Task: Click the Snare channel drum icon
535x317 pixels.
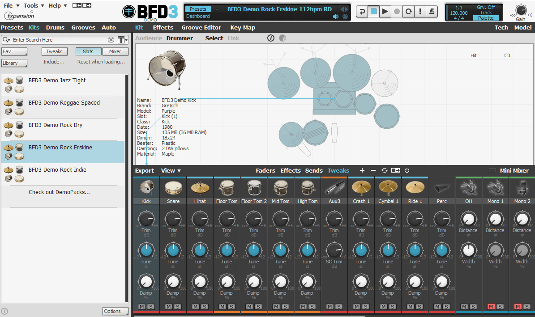Action: [173, 187]
